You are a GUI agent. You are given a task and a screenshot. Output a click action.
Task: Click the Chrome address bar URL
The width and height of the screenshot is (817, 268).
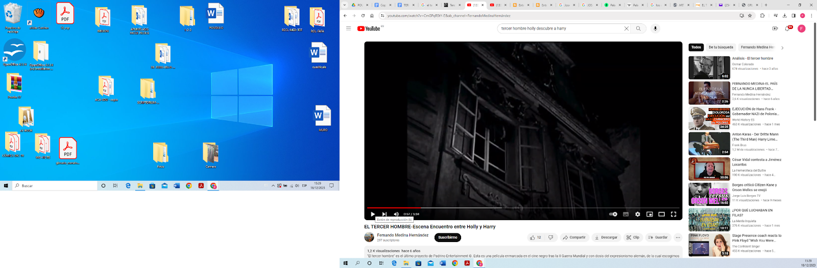pos(448,16)
